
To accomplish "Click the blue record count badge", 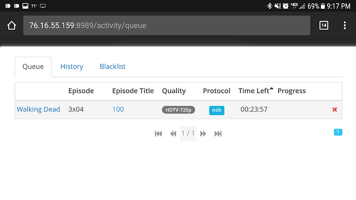I will click(x=338, y=132).
